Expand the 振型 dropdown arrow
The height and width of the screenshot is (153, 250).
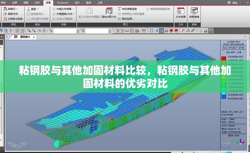pos(37,9)
